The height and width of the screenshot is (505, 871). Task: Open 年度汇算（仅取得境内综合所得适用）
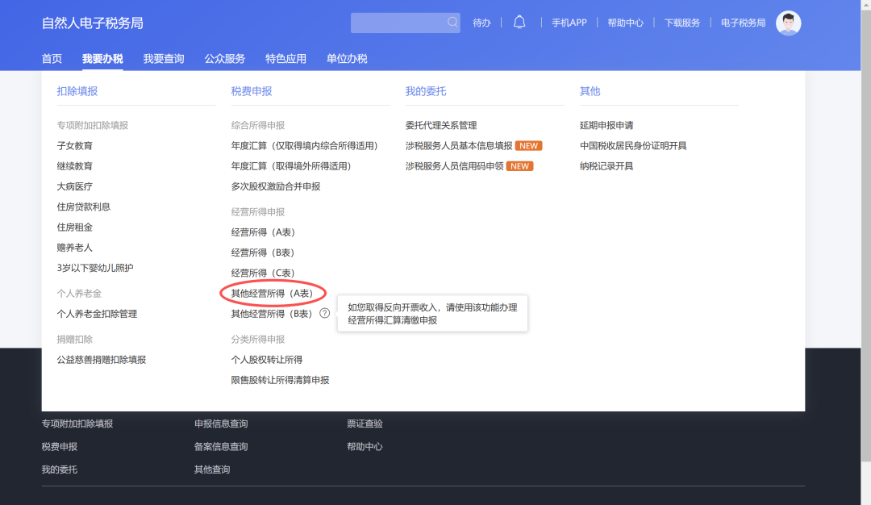pyautogui.click(x=304, y=145)
